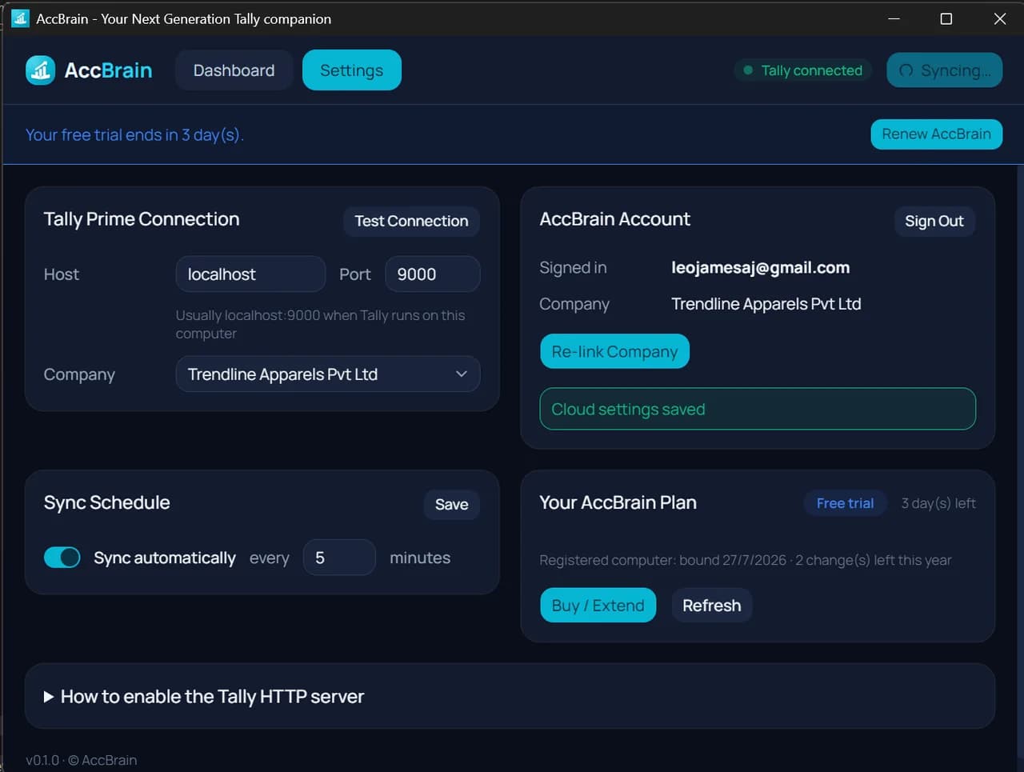Click the Registered computer bound date text
The width and height of the screenshot is (1024, 772).
pos(745,560)
